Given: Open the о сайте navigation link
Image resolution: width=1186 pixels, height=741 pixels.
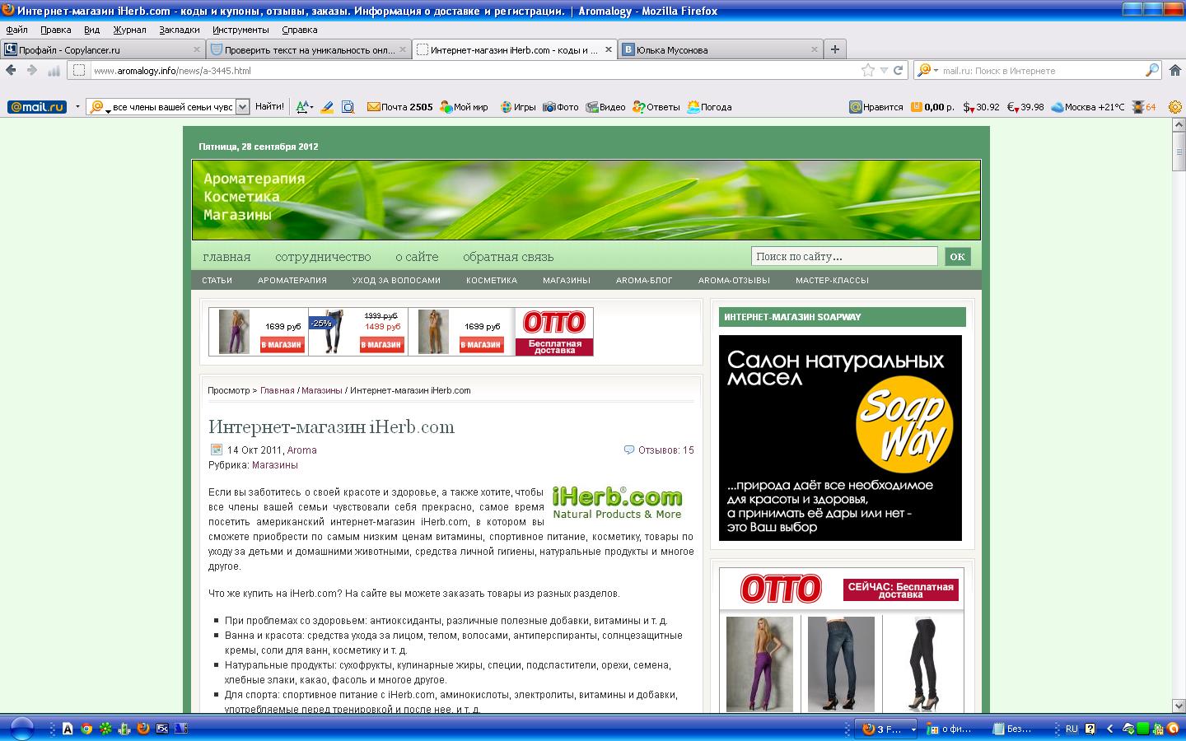Looking at the screenshot, I should 417,257.
